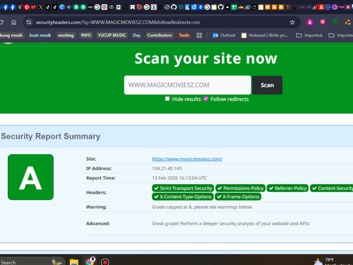Switch to the Gemini sparkle tab
The image size is (353, 265).
coord(69,7)
